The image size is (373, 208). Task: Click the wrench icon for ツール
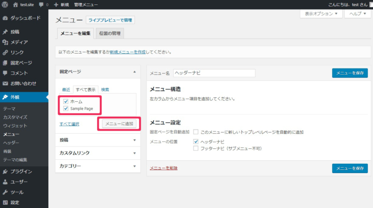[5, 192]
